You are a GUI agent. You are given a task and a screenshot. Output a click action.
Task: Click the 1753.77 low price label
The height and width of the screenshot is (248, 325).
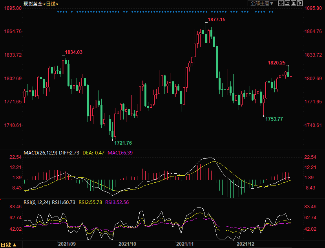point(274,119)
